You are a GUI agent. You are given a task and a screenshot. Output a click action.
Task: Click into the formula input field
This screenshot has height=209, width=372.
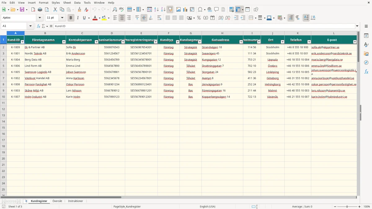coord(204,26)
